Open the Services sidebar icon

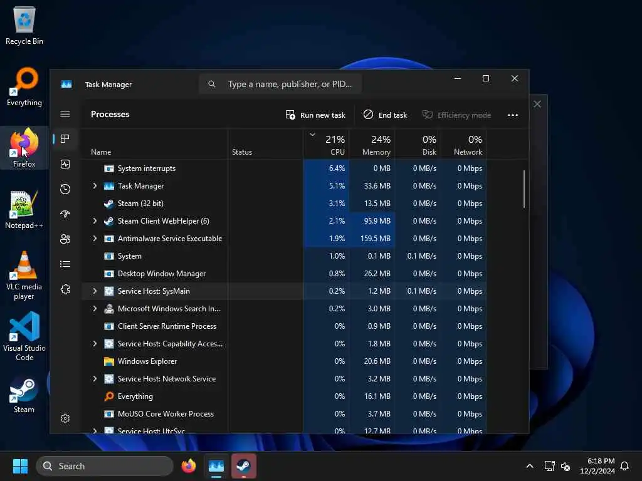(65, 289)
